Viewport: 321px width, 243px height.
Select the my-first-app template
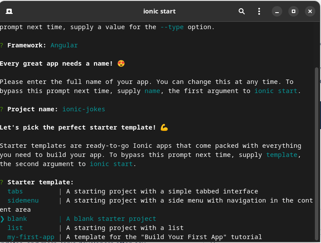[31, 237]
